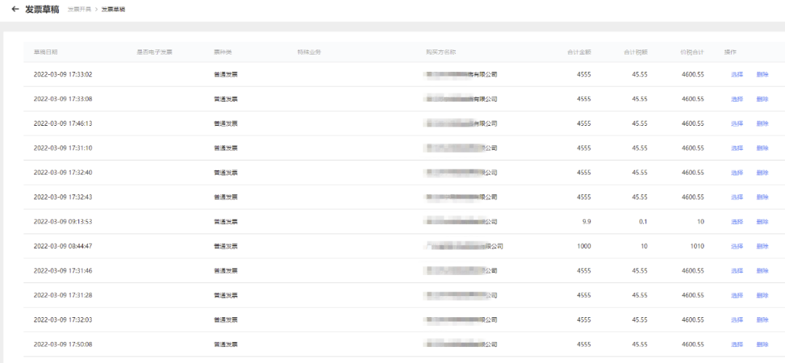Viewport: 785px width, 363px height.
Task: Choose 选择 on the 17:33:08 draft row
Action: 737,99
